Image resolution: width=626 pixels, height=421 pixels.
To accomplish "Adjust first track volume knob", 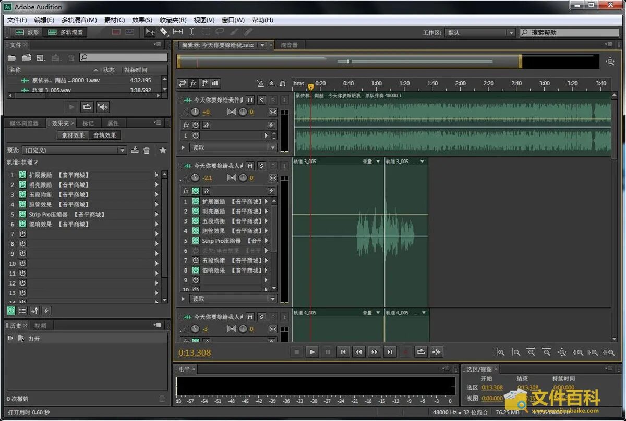I will 195,112.
